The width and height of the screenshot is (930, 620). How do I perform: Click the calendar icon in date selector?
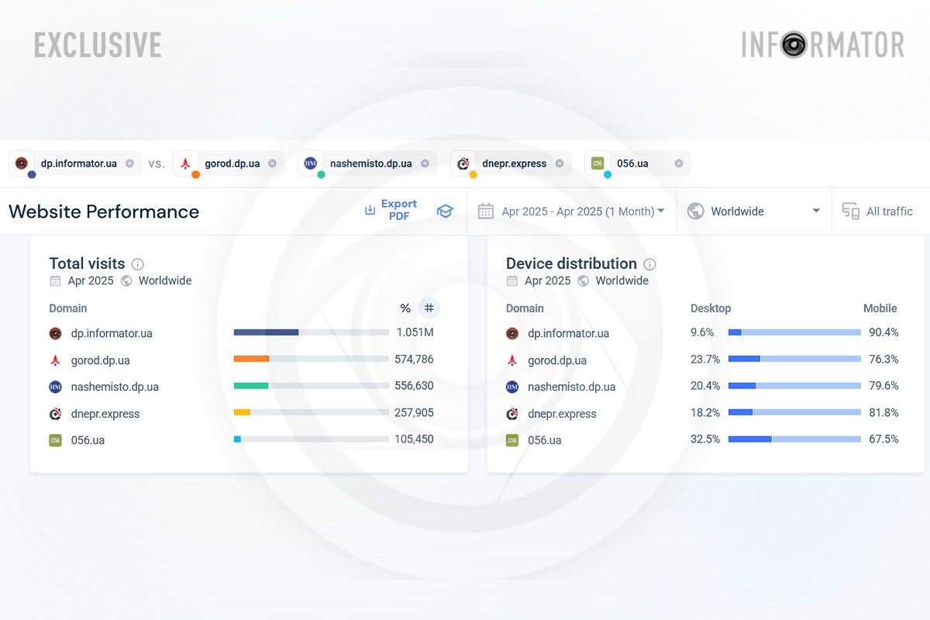pos(486,212)
